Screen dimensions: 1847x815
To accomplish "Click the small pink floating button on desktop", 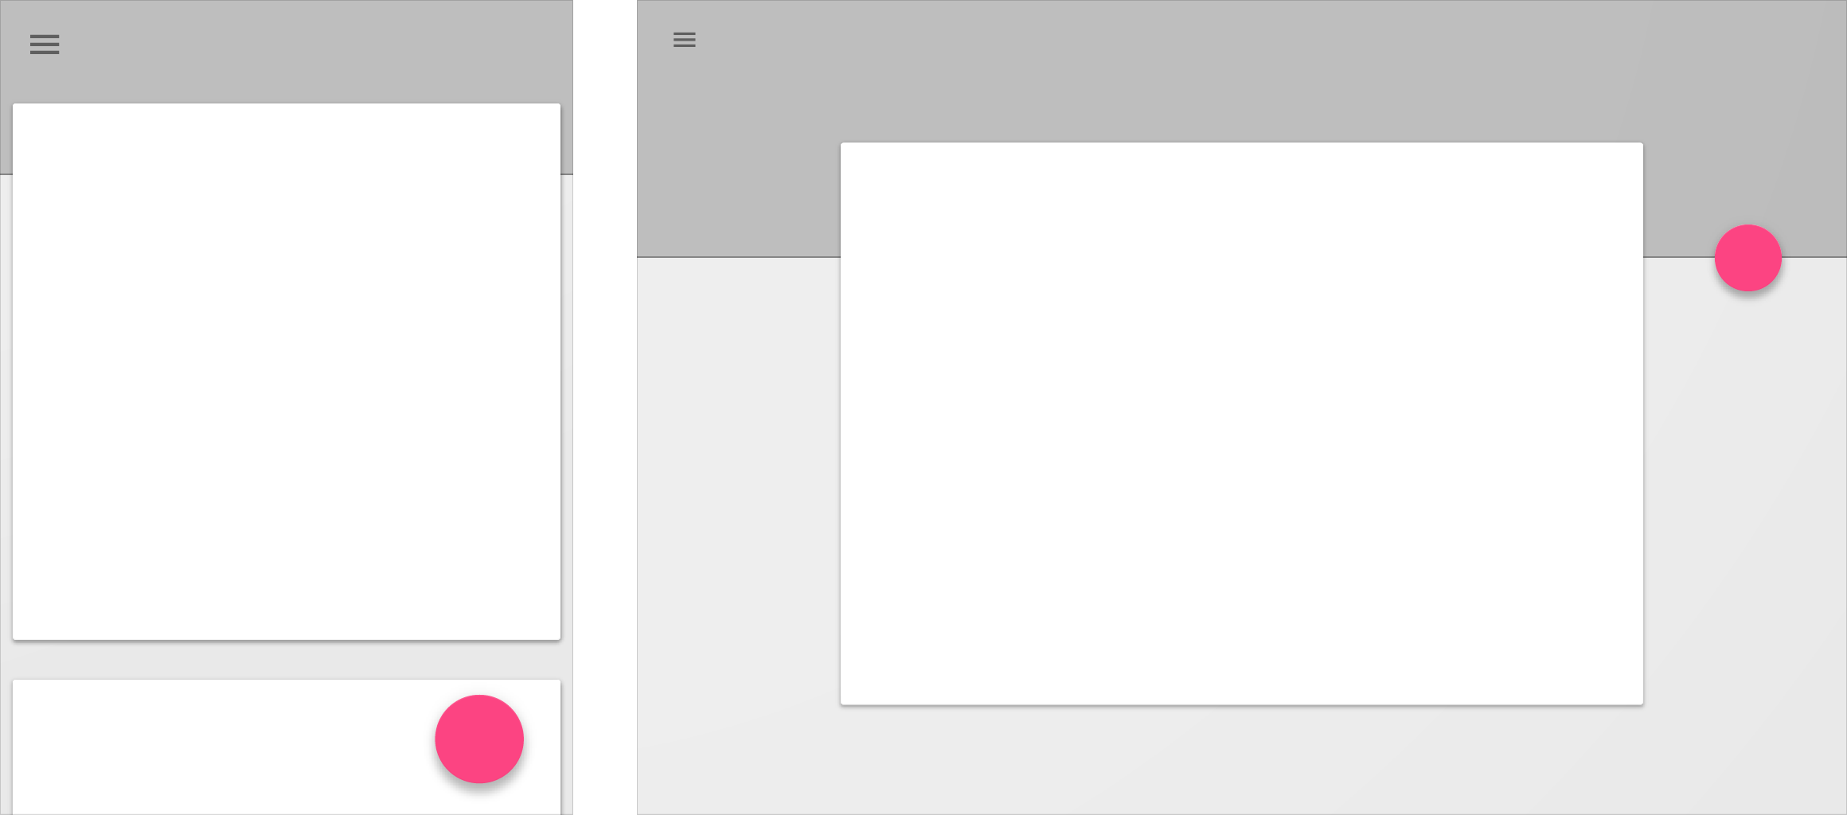I will pyautogui.click(x=1747, y=258).
